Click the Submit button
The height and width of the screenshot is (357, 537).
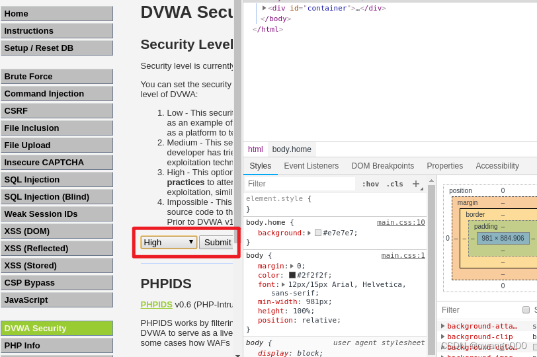tap(218, 243)
